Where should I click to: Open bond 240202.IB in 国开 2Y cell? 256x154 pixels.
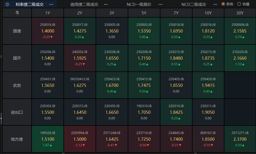80,58
